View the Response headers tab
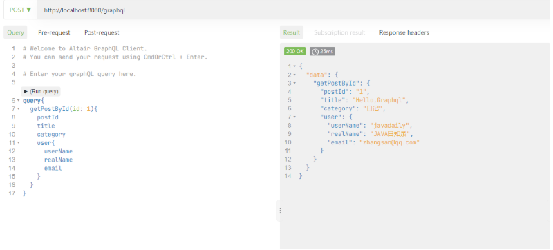Screen dimensions: 553x250 pos(404,32)
